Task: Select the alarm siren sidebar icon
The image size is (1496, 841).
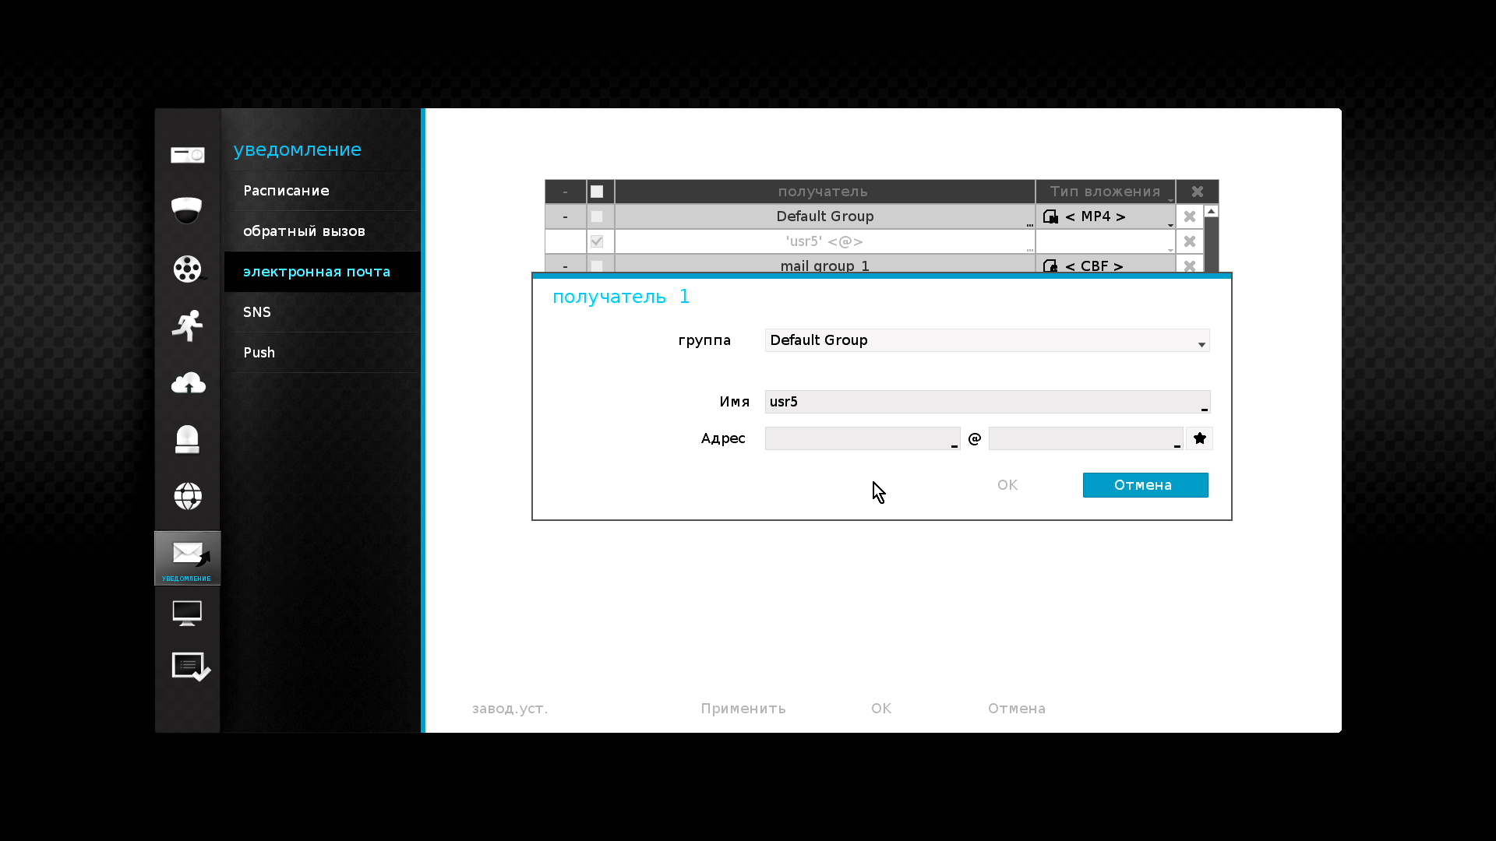Action: (x=187, y=439)
